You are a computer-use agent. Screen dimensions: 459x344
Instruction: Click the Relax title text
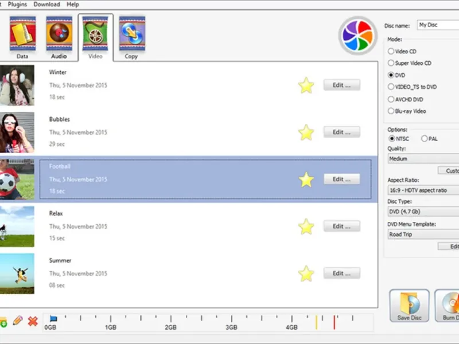56,213
